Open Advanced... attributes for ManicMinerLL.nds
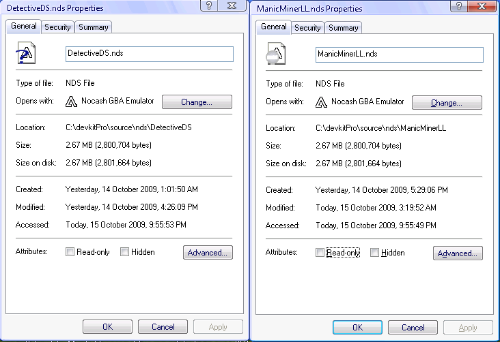Image resolution: width=500 pixels, height=342 pixels. coord(458,253)
